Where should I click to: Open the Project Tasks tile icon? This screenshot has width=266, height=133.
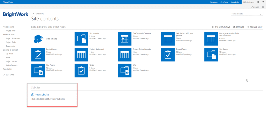pos(168,54)
